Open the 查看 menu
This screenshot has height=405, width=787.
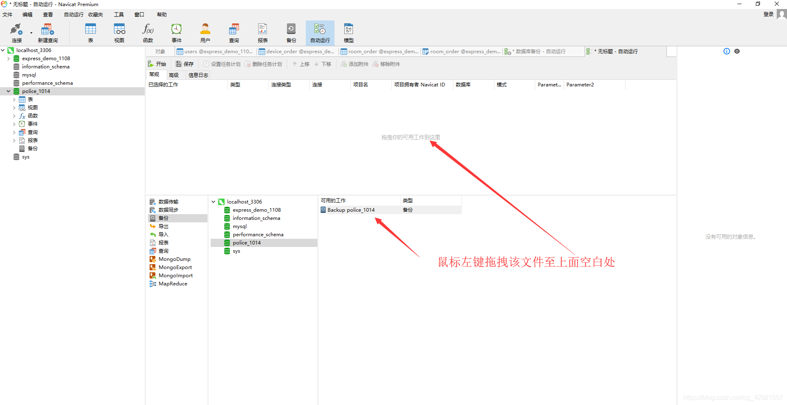click(48, 15)
